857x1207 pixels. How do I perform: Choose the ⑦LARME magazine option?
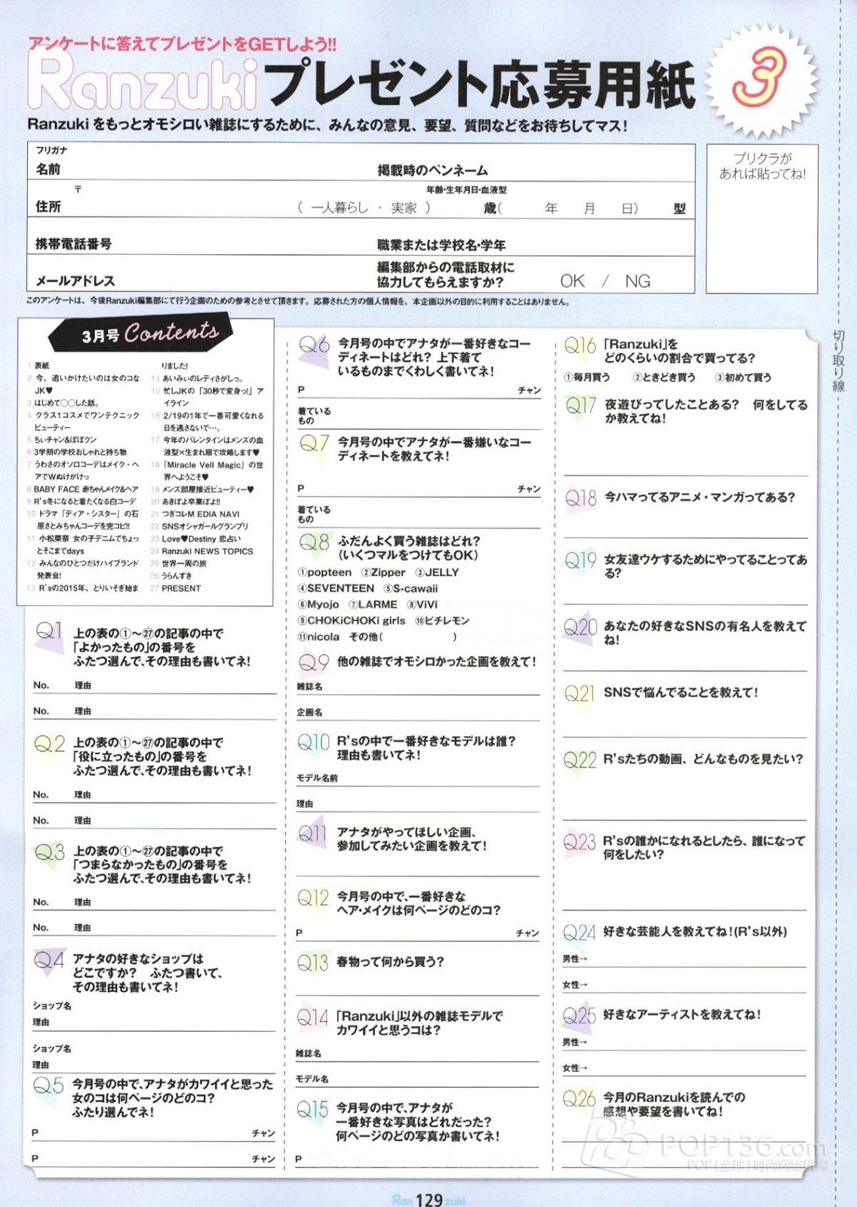point(373,605)
